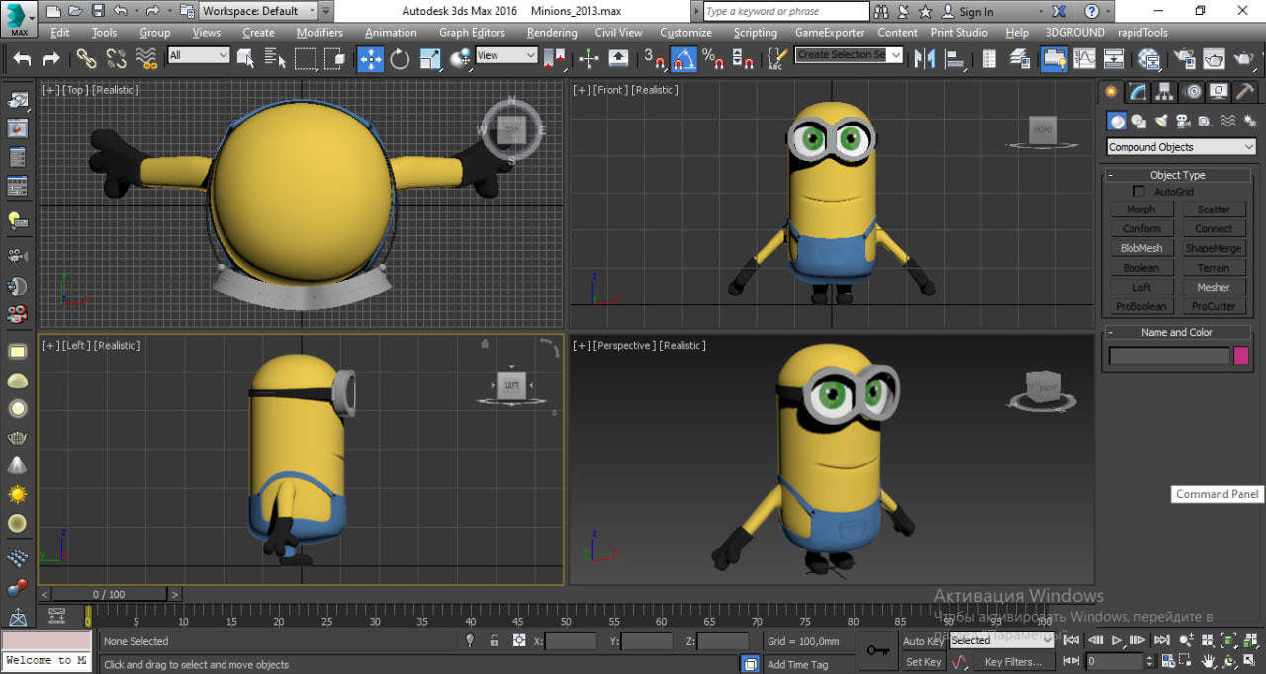Select the Select and Move tool
This screenshot has width=1266, height=674.
tap(371, 58)
